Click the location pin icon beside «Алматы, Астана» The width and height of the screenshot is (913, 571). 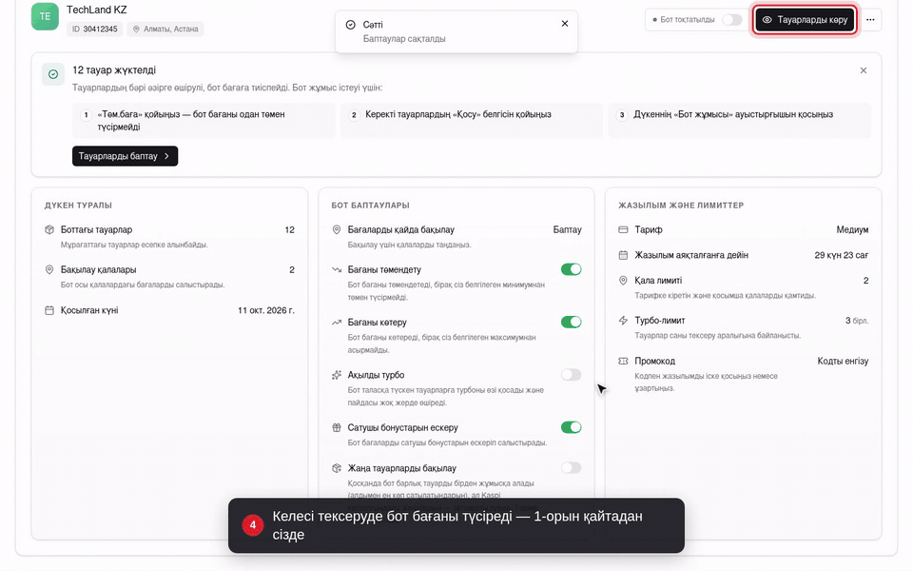[x=136, y=30]
